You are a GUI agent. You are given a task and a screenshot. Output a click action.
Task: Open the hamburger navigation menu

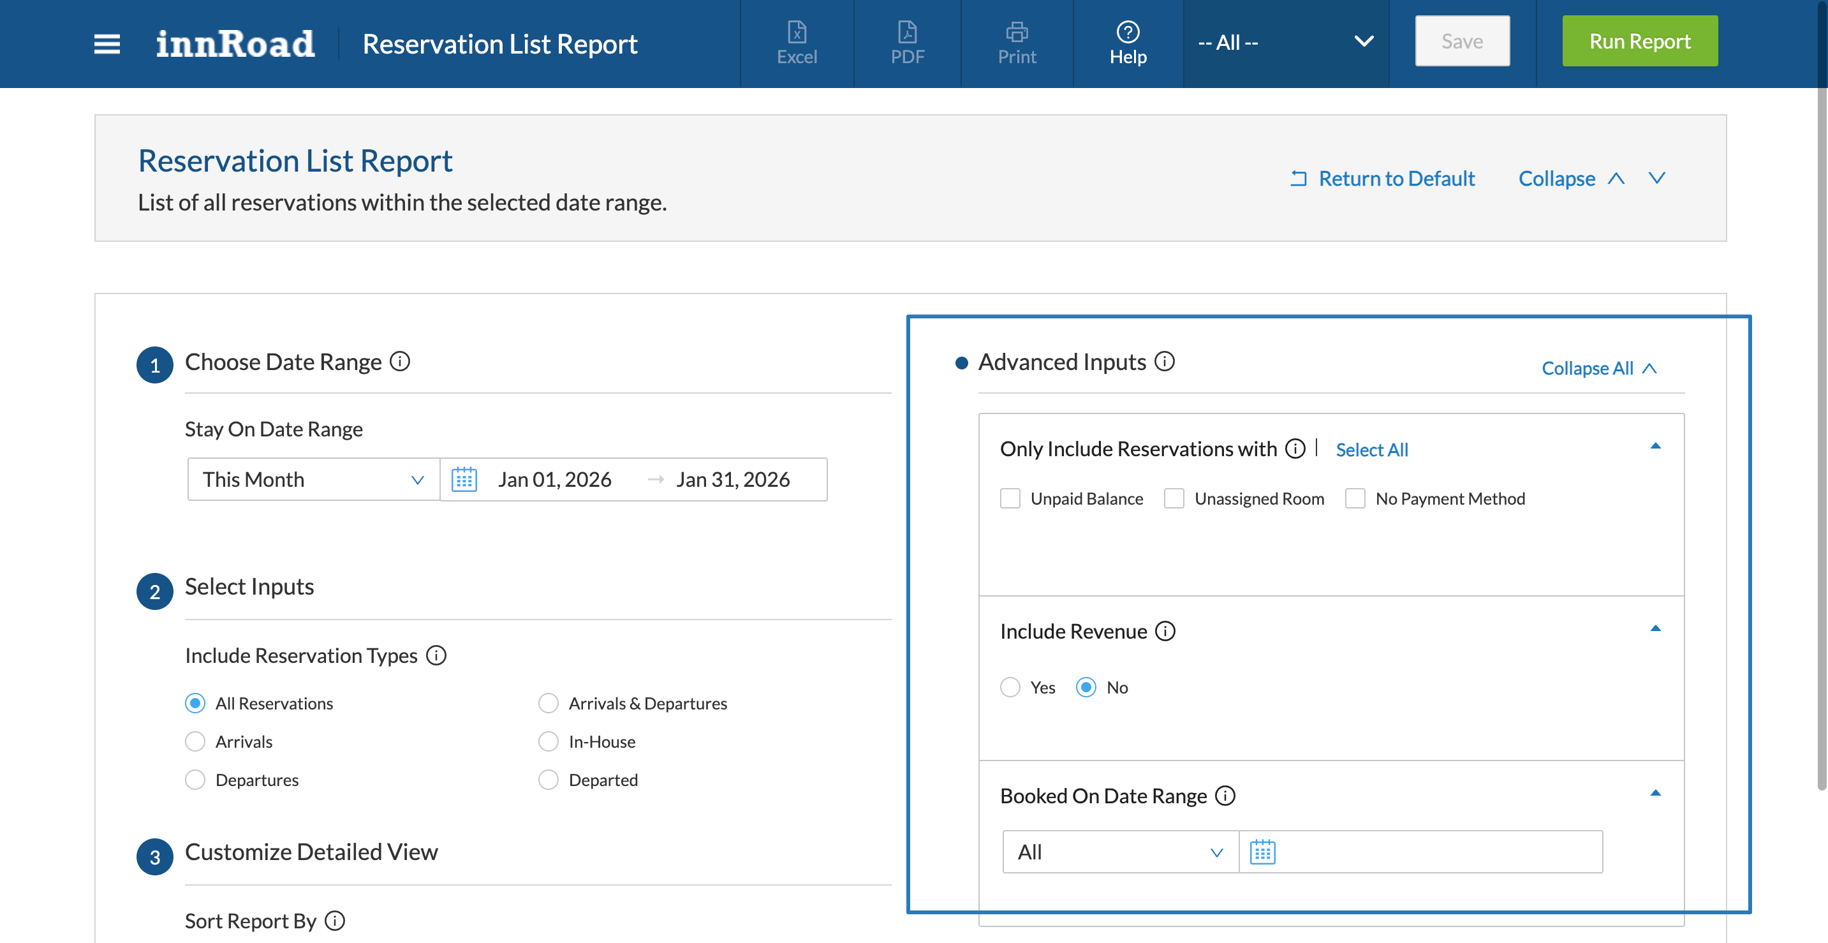coord(107,44)
